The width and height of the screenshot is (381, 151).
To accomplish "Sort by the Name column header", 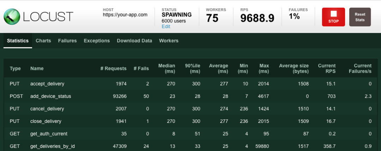I will (37, 68).
